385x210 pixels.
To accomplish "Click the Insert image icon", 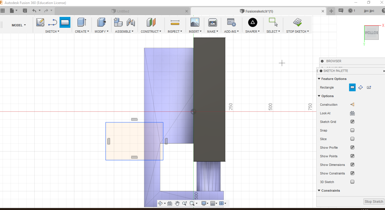I will click(x=195, y=22).
